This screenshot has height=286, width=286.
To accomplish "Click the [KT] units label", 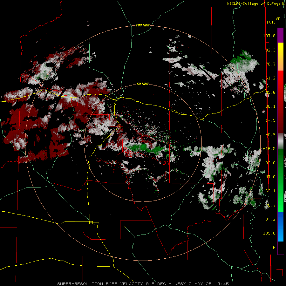I will tap(271, 22).
